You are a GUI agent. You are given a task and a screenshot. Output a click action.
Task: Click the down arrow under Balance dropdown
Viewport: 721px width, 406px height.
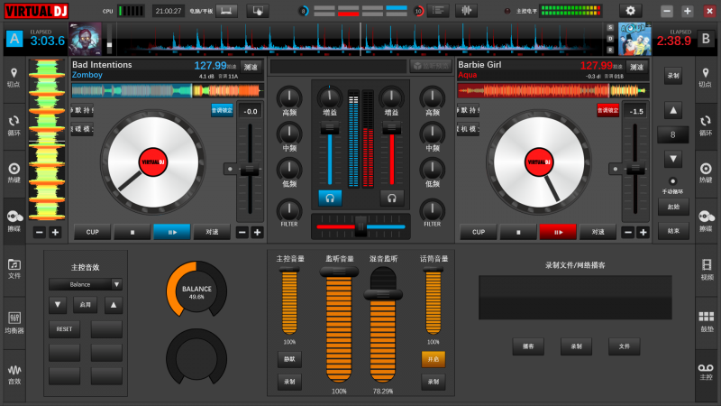coord(58,305)
